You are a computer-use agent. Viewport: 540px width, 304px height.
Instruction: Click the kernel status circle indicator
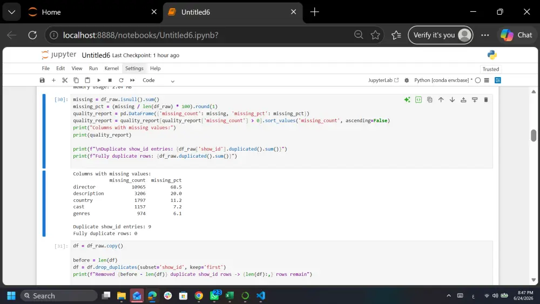tap(478, 80)
